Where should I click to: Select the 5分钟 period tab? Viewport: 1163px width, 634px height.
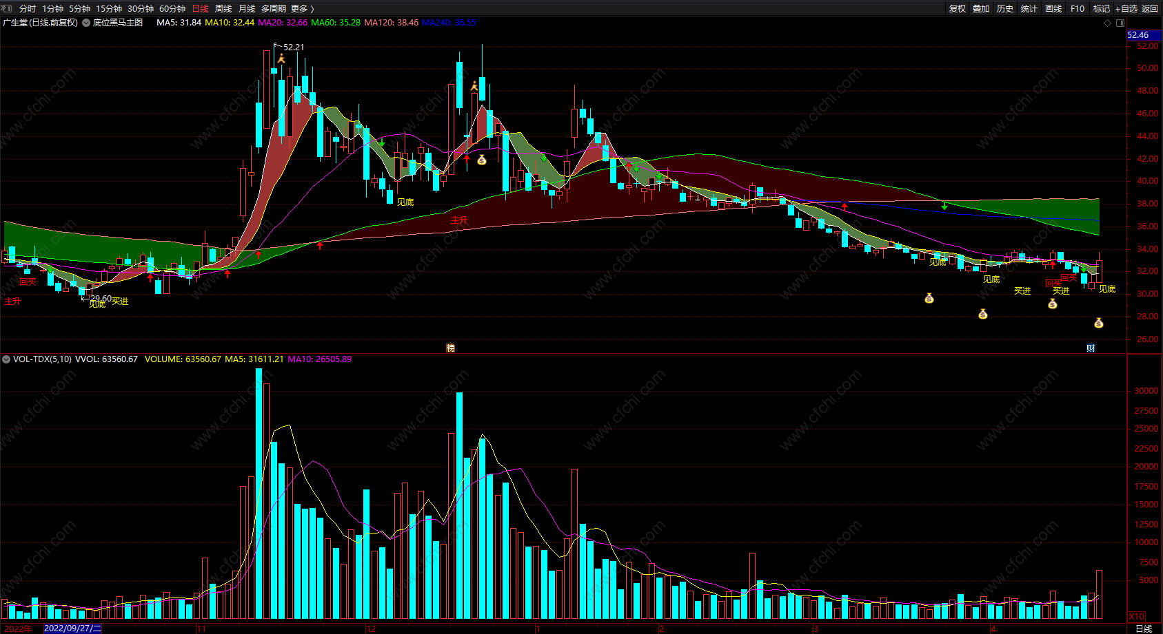(x=79, y=9)
